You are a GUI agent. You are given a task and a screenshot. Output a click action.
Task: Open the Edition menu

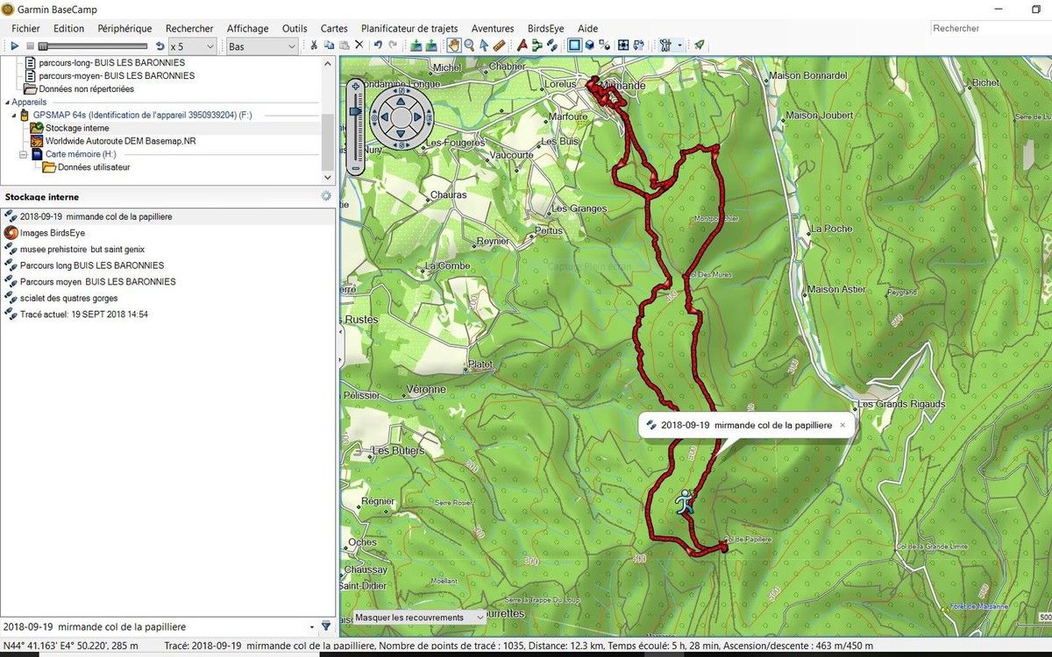tap(68, 29)
